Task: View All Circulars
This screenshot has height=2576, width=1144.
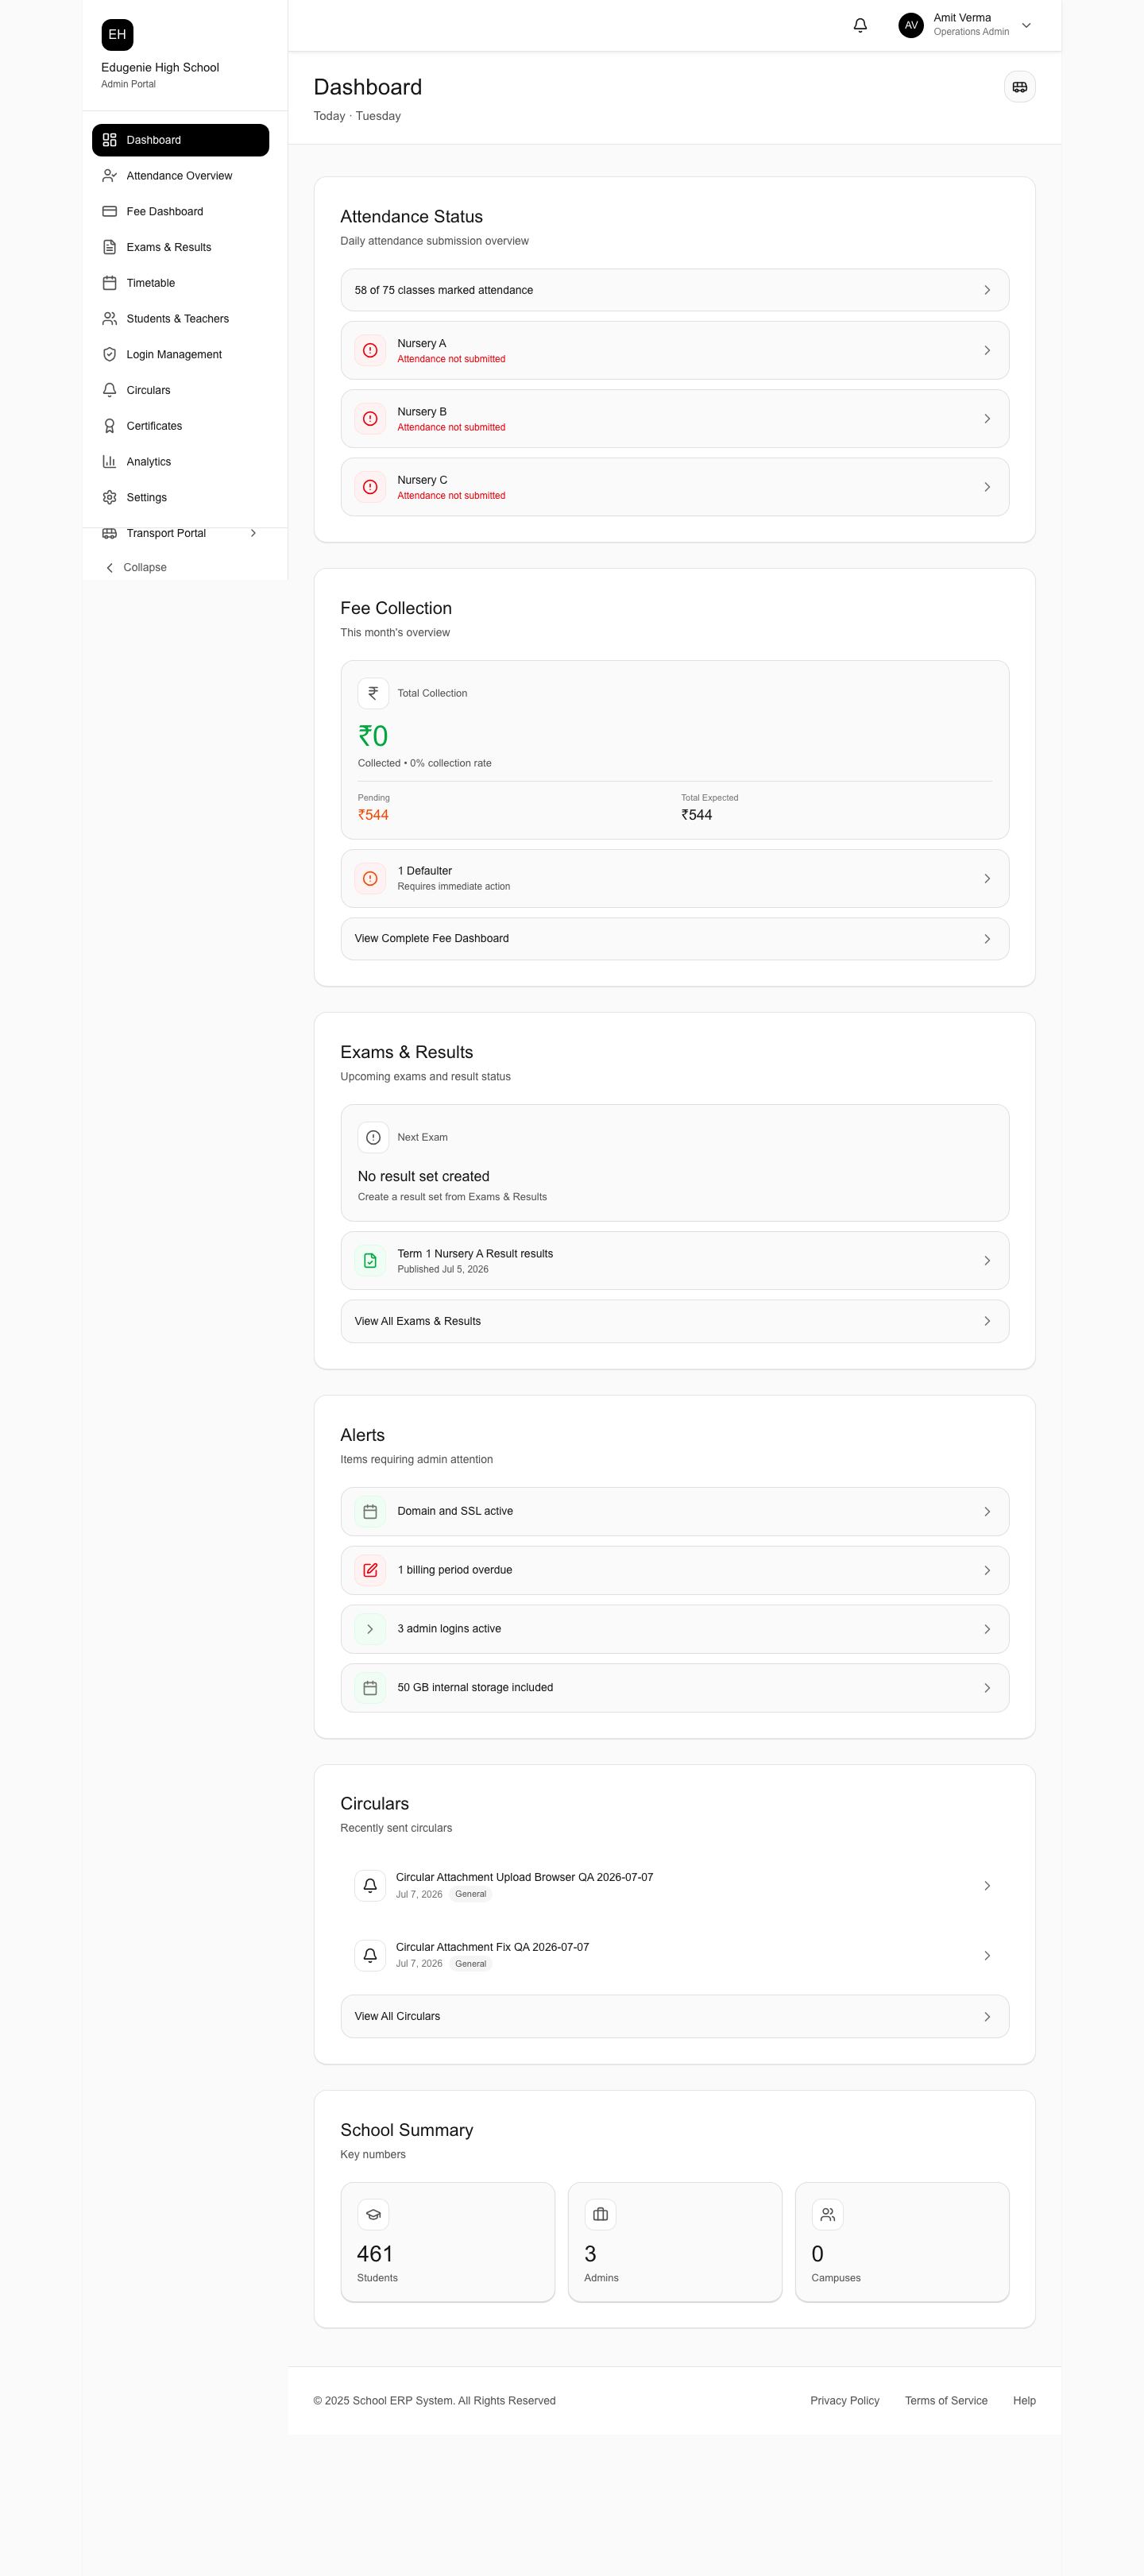Action: click(x=674, y=2017)
